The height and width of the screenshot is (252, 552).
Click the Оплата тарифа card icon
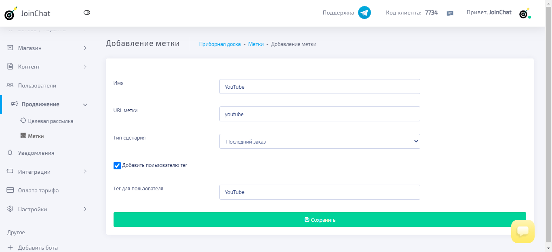11,190
